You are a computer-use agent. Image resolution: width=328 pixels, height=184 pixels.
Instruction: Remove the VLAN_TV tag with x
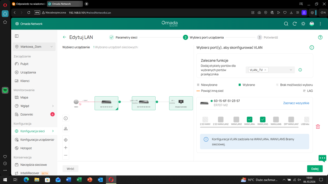[265, 70]
